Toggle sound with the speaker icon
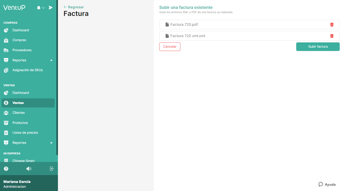Screen dimensions: 343x191 pos(29,169)
